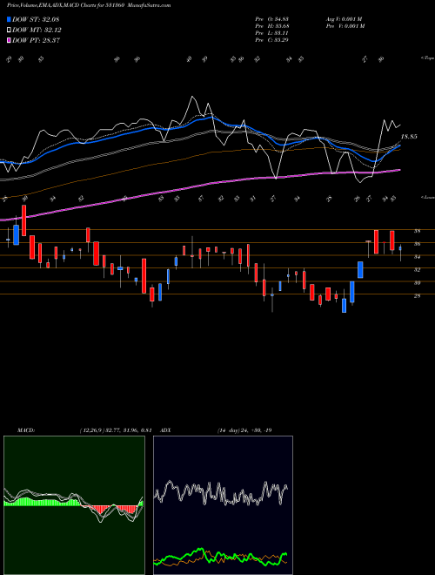
Task: Click the 'Pre V: 0.001 M' text
Action: [x=345, y=26]
